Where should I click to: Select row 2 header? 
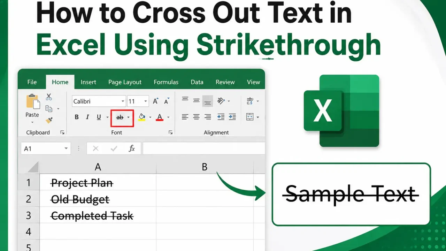pyautogui.click(x=29, y=199)
